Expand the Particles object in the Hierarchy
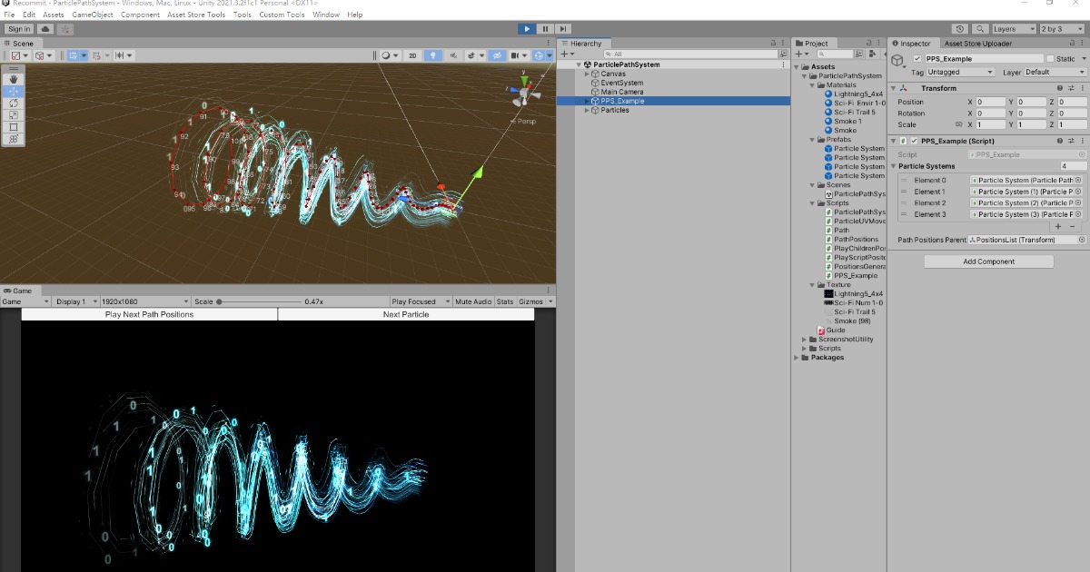 coord(586,110)
